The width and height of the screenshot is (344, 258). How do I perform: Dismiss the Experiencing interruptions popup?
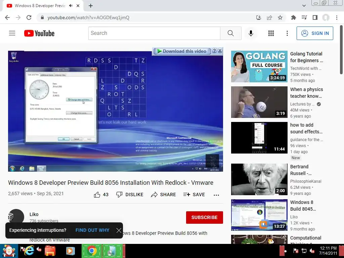(119, 230)
